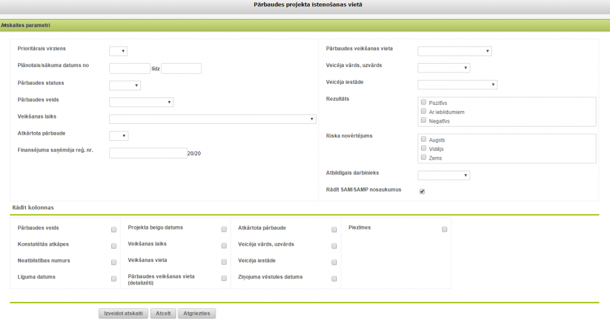Screen dimensions: 610x323
Task: Click the Finansējuma saņēmēja reģ. nr. field
Action: pyautogui.click(x=147, y=153)
